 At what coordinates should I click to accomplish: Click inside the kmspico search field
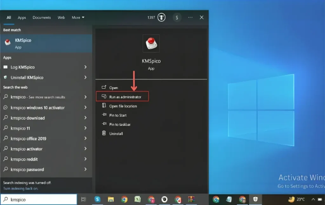[38, 199]
